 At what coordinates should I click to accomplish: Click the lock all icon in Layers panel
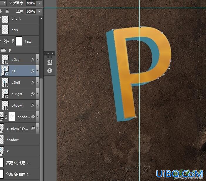7,11
